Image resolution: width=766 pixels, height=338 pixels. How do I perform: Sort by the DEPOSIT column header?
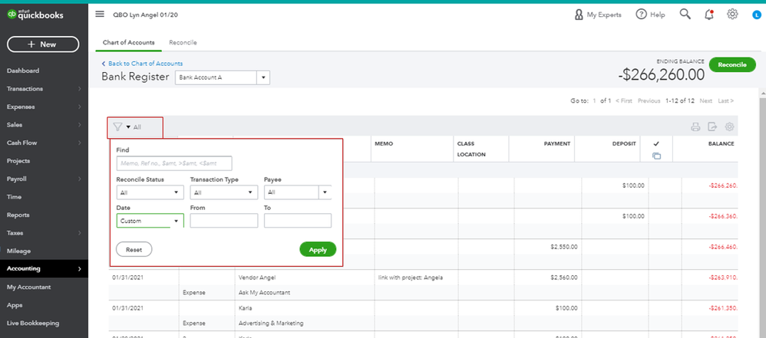(x=624, y=144)
